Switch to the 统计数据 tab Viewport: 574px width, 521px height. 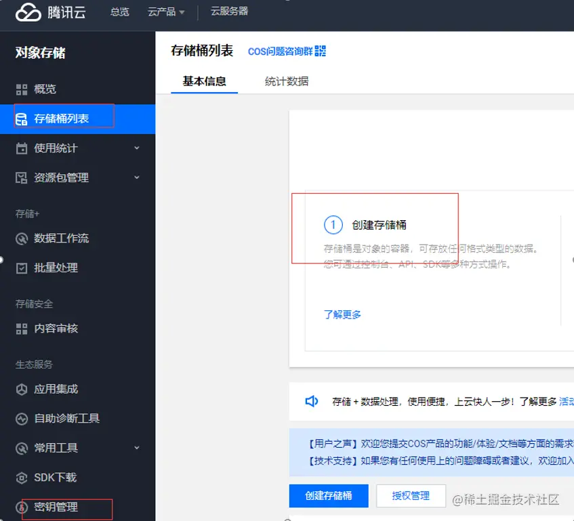(x=287, y=81)
